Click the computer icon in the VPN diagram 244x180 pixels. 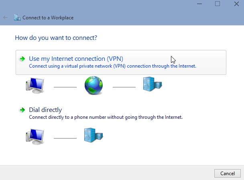(x=35, y=85)
